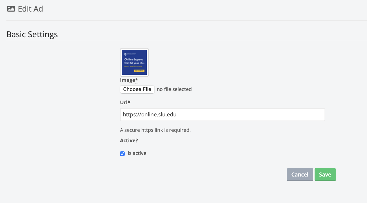367x203 pixels.
Task: Save the ad settings
Action: (325, 174)
